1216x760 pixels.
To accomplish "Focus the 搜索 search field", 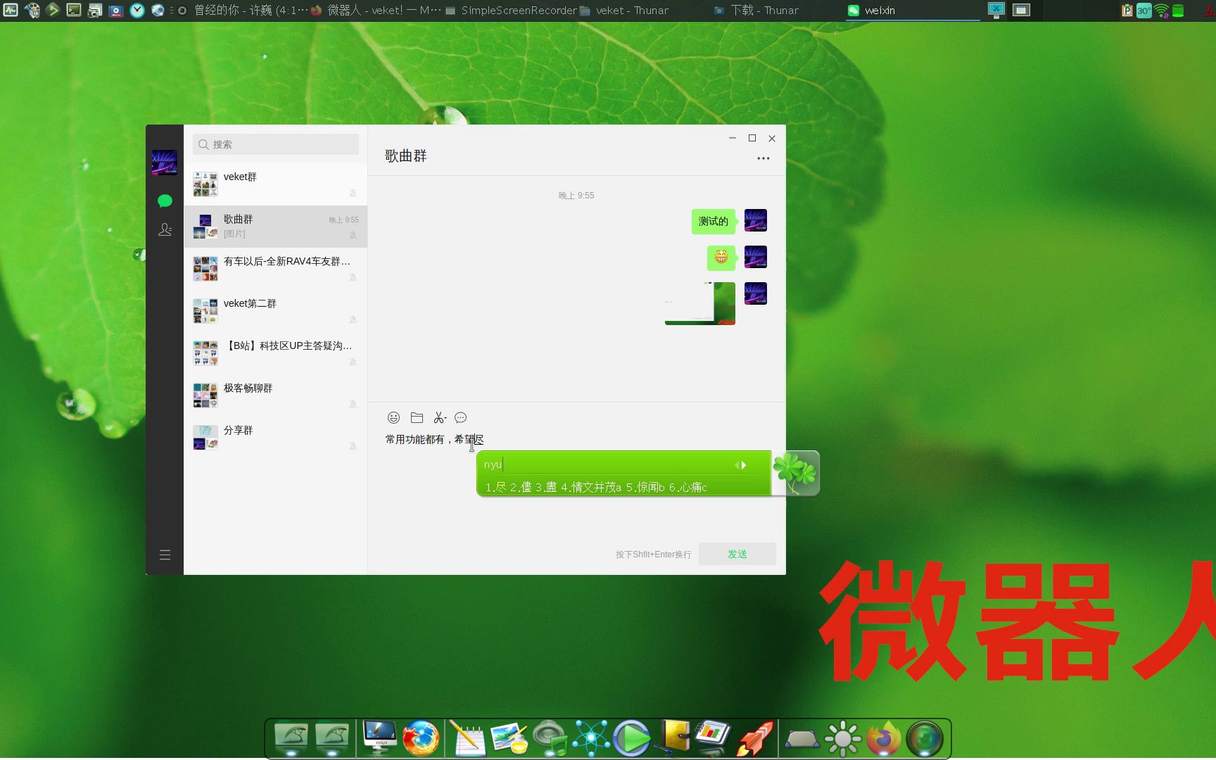I will point(276,144).
